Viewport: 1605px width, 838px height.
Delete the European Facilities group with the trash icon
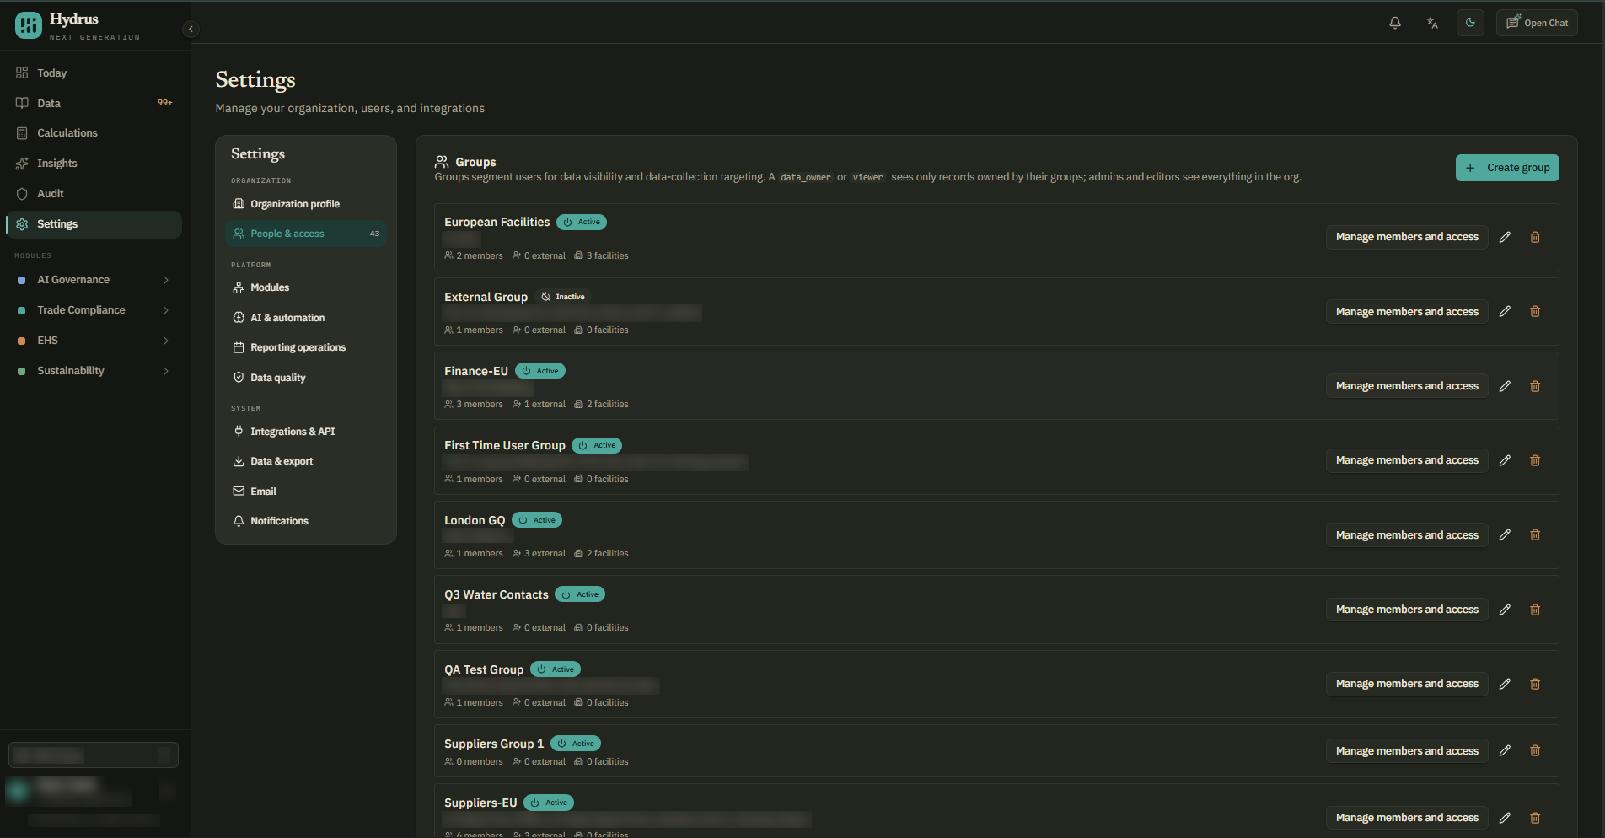point(1535,237)
